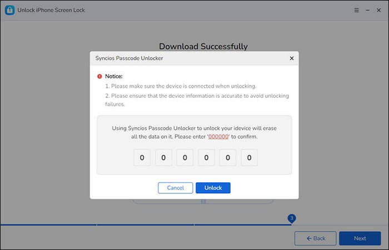
Task: Select the second confirmation digit box
Action: [x=163, y=158]
